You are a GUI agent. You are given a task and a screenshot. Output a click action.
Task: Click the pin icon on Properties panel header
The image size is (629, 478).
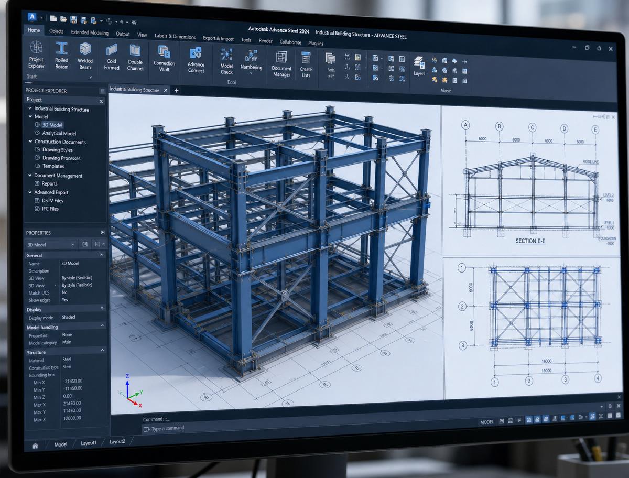click(103, 232)
